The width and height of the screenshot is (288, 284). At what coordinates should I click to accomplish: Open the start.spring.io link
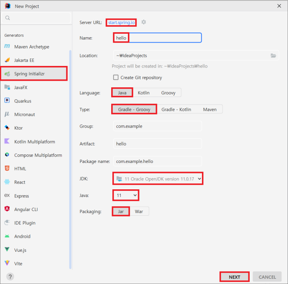click(x=121, y=23)
